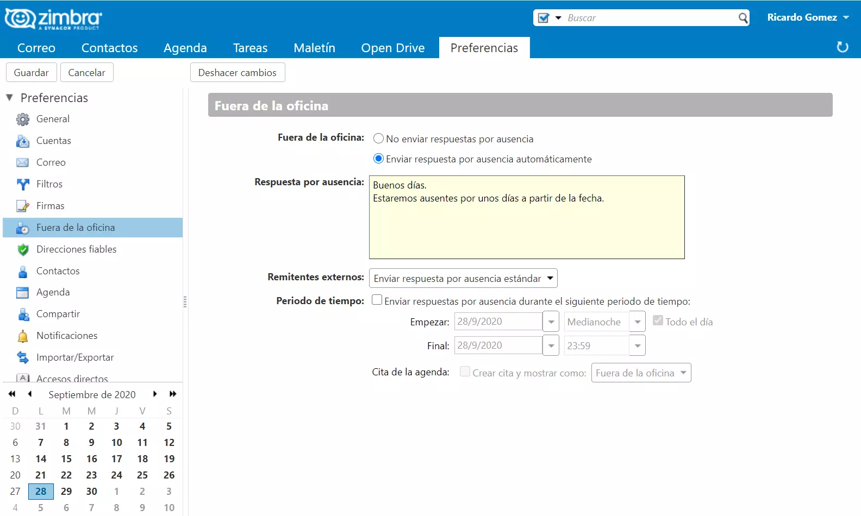Open General preferences gear icon
Image resolution: width=861 pixels, height=516 pixels.
[23, 119]
